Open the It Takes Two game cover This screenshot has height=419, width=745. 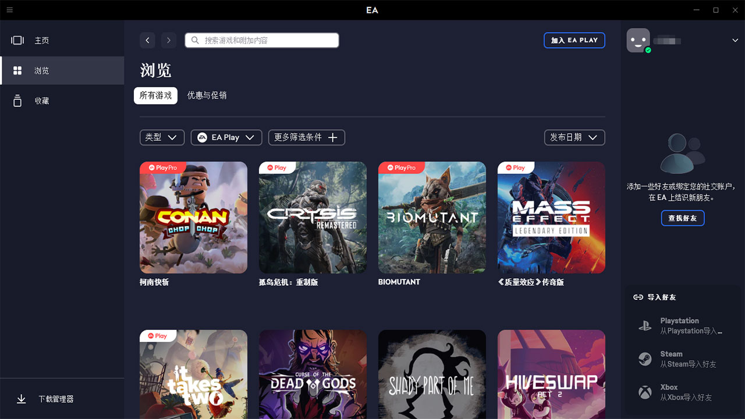click(x=193, y=374)
